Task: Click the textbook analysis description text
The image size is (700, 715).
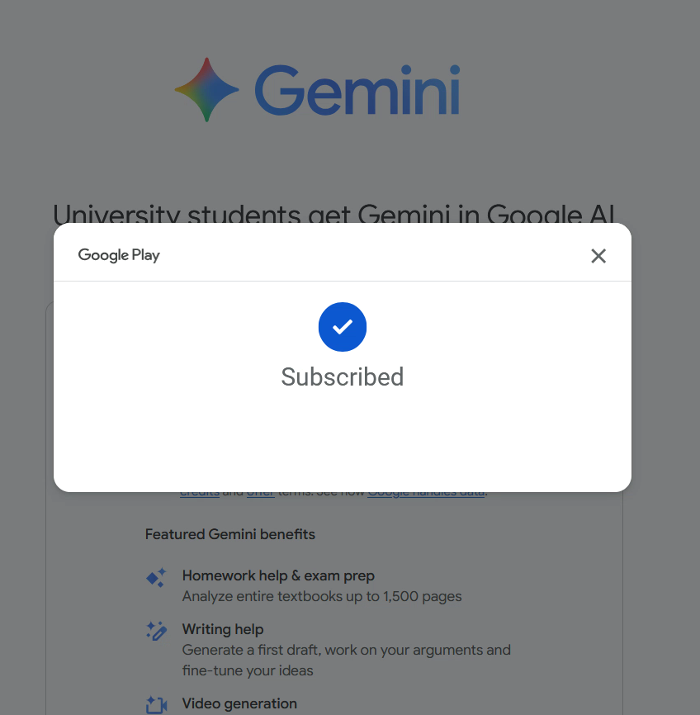Action: coord(322,596)
